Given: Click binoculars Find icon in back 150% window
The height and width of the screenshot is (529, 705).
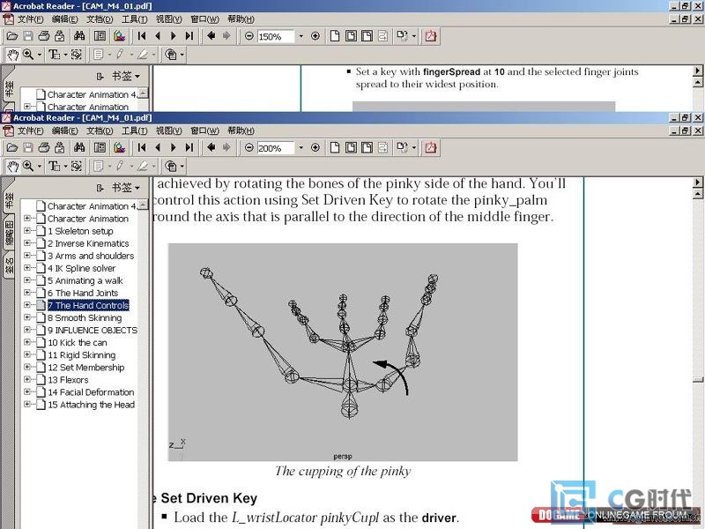Looking at the screenshot, I should pyautogui.click(x=79, y=36).
